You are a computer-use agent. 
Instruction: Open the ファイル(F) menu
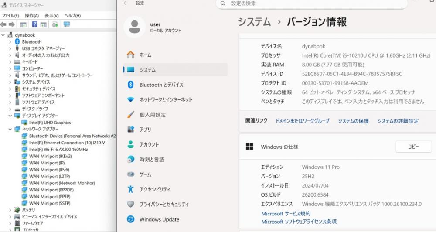(10, 16)
